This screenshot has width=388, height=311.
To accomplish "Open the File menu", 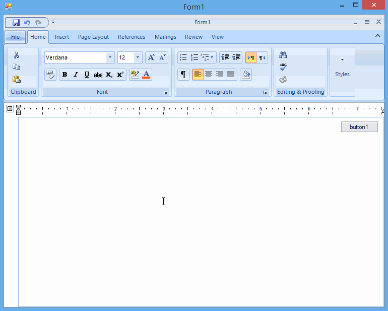I will pos(15,37).
